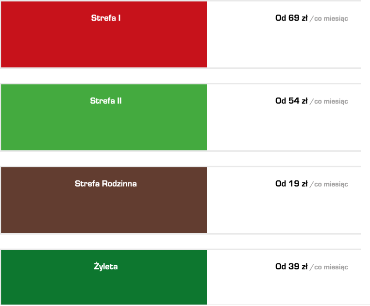Screen dimensions: 370x306
Task: Click the "Od 54 zł" price
Action: pos(291,101)
